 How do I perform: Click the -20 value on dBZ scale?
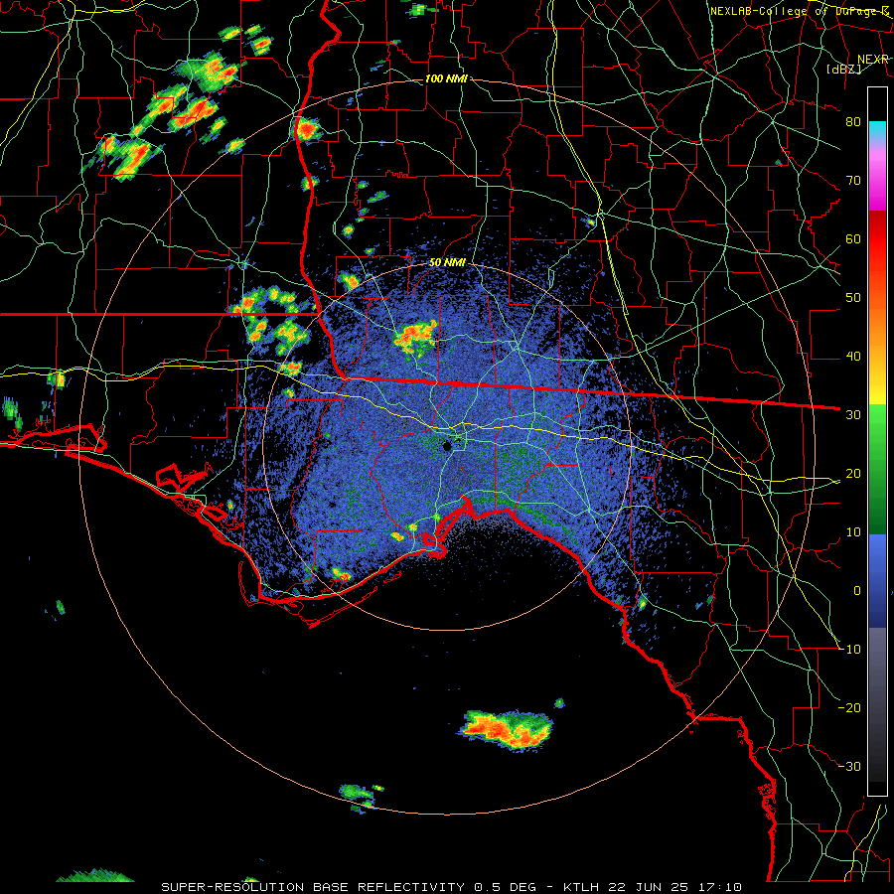coord(849,707)
